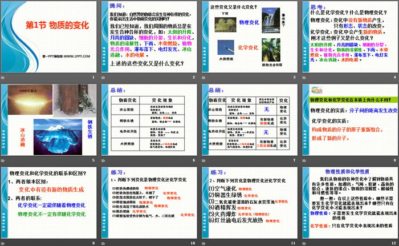Click the '物理性质和化学性质' heading on slide 12
Screen dimensions: 399x246
pos(348,171)
